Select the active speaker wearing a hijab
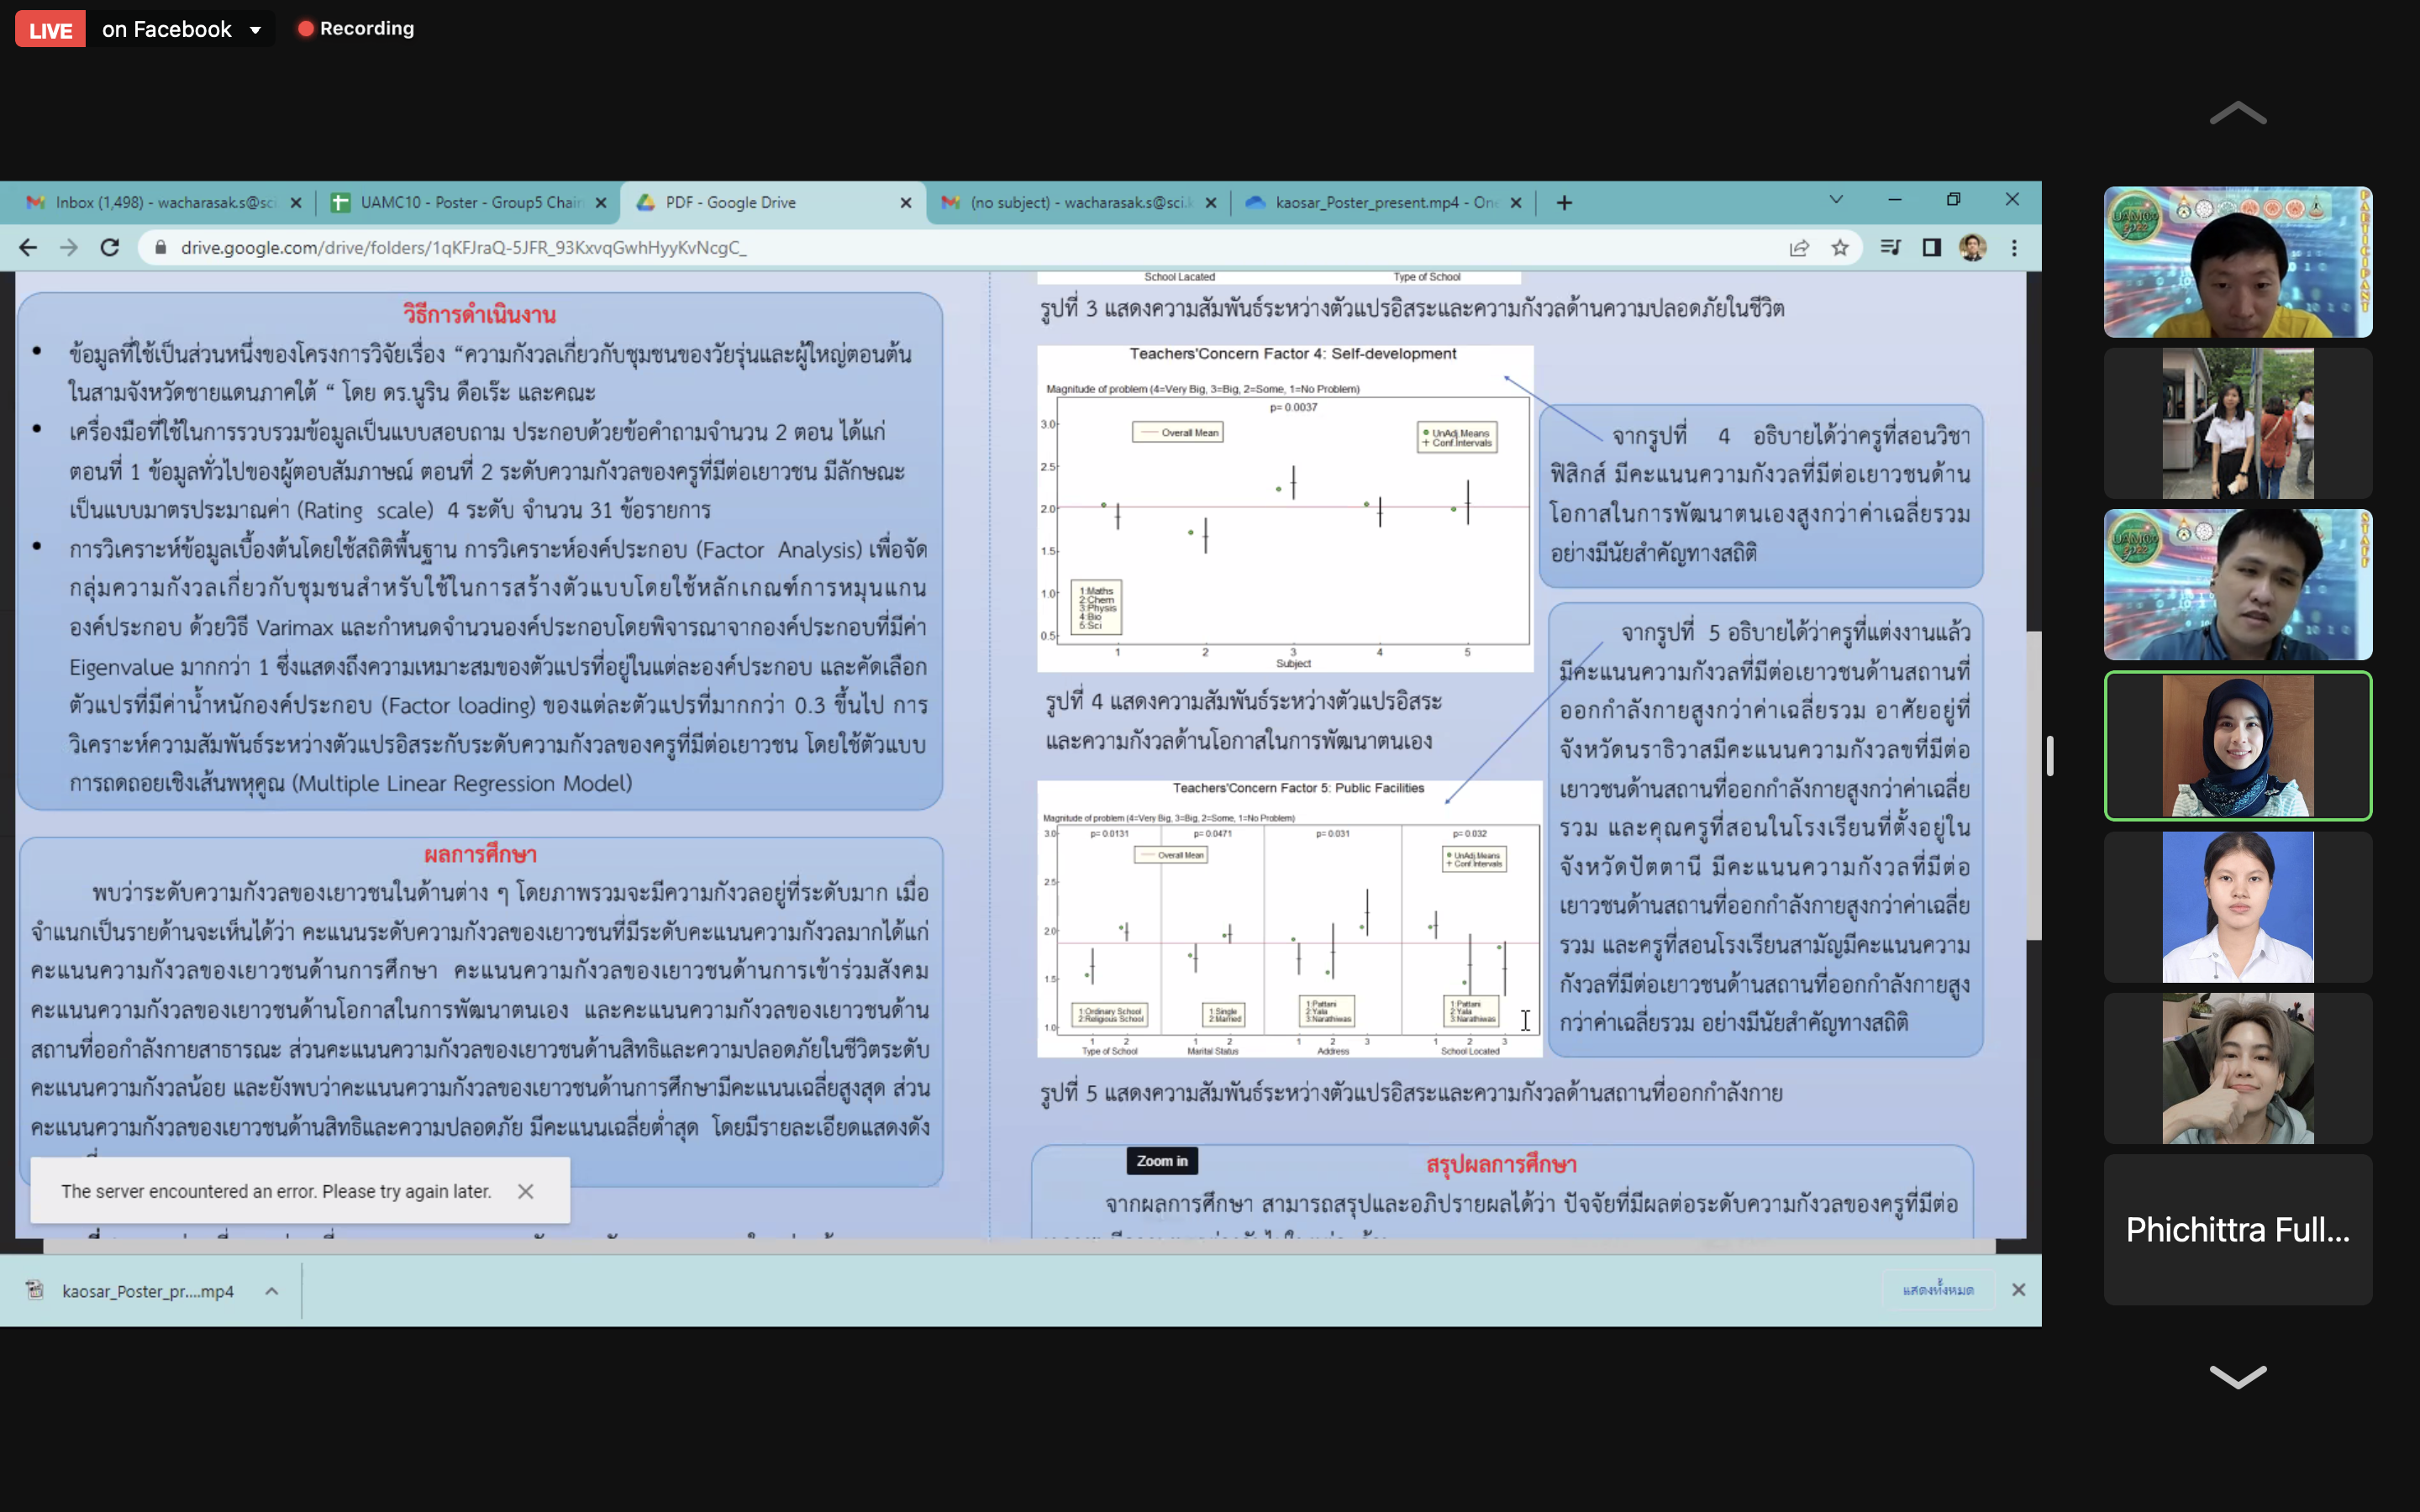This screenshot has height=1512, width=2420. [2238, 746]
